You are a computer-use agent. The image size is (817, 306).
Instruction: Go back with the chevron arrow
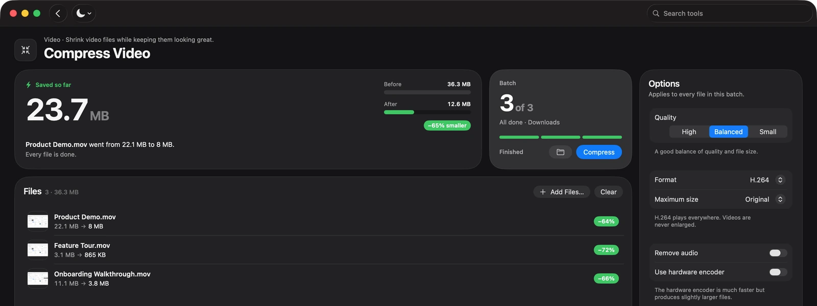coord(58,13)
